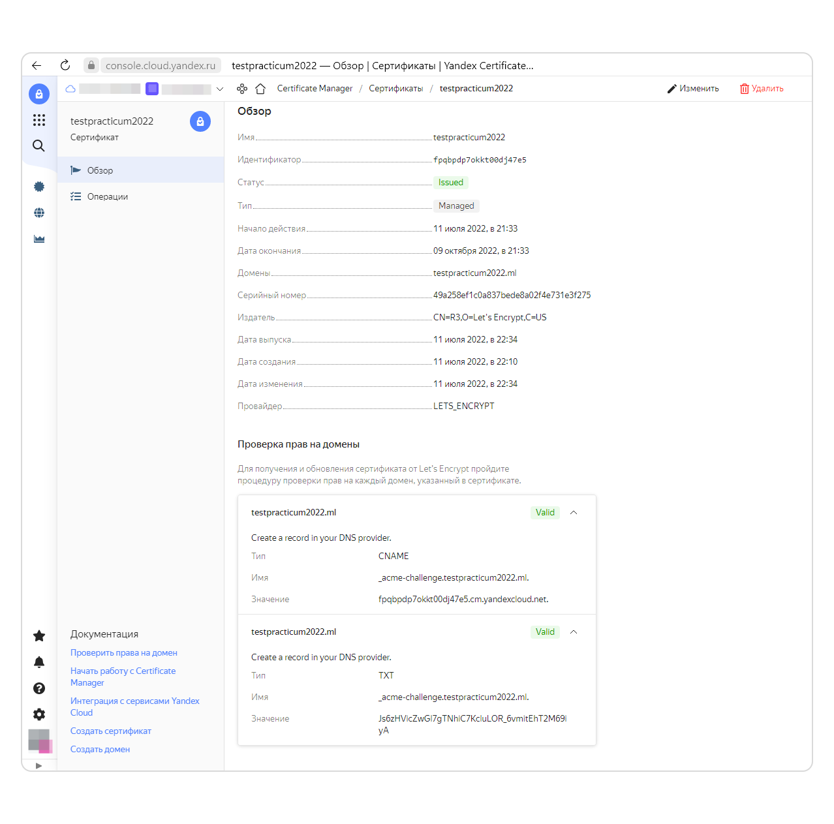Click CNAME type value
Viewport: 834px width, 824px height.
click(394, 557)
